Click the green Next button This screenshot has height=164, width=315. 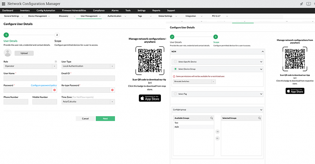(105, 118)
